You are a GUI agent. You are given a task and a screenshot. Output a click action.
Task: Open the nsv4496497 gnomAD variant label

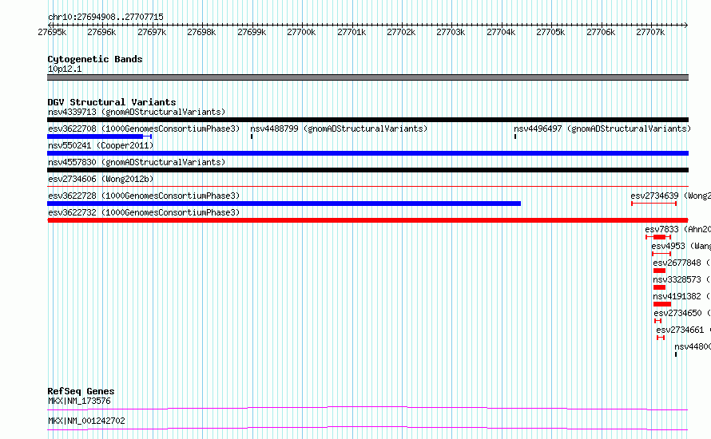pos(602,129)
